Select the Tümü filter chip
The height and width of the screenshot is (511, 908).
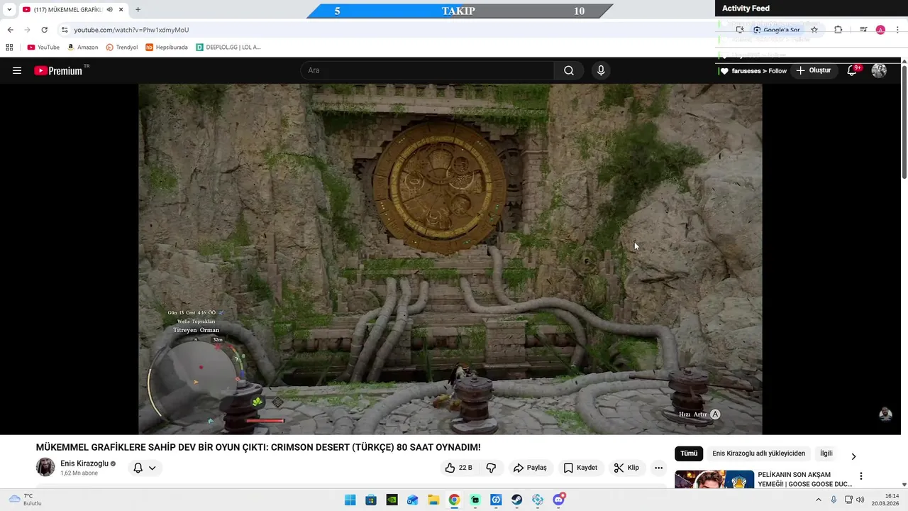689,454
